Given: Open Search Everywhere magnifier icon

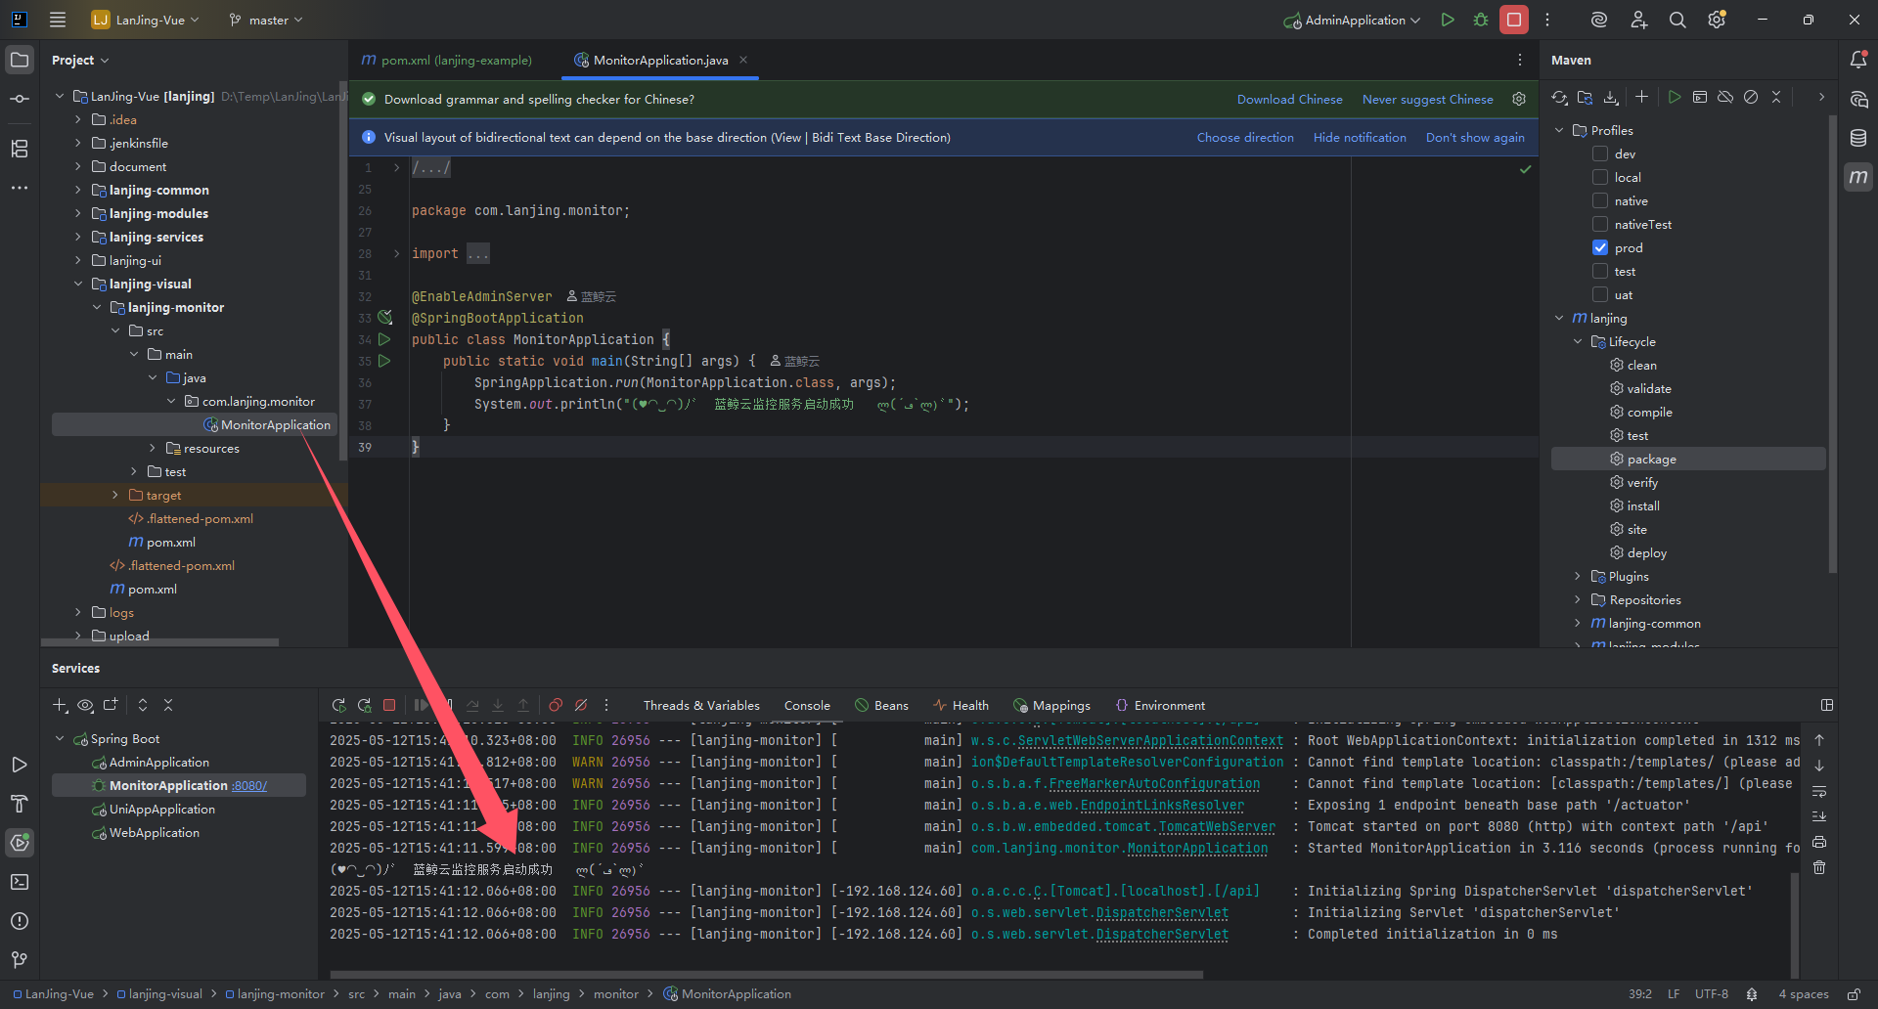Looking at the screenshot, I should click(1677, 20).
